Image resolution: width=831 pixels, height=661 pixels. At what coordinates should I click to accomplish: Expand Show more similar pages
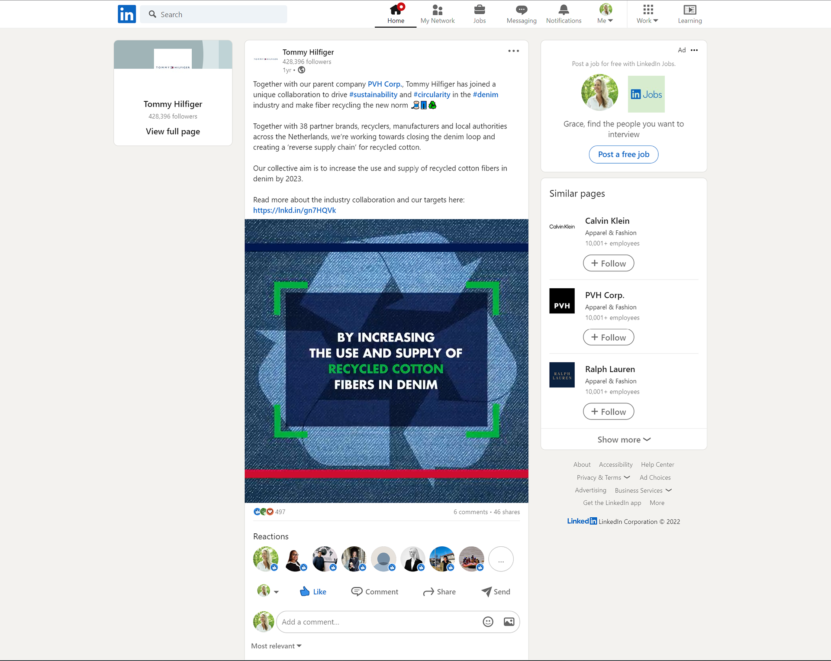coord(624,439)
